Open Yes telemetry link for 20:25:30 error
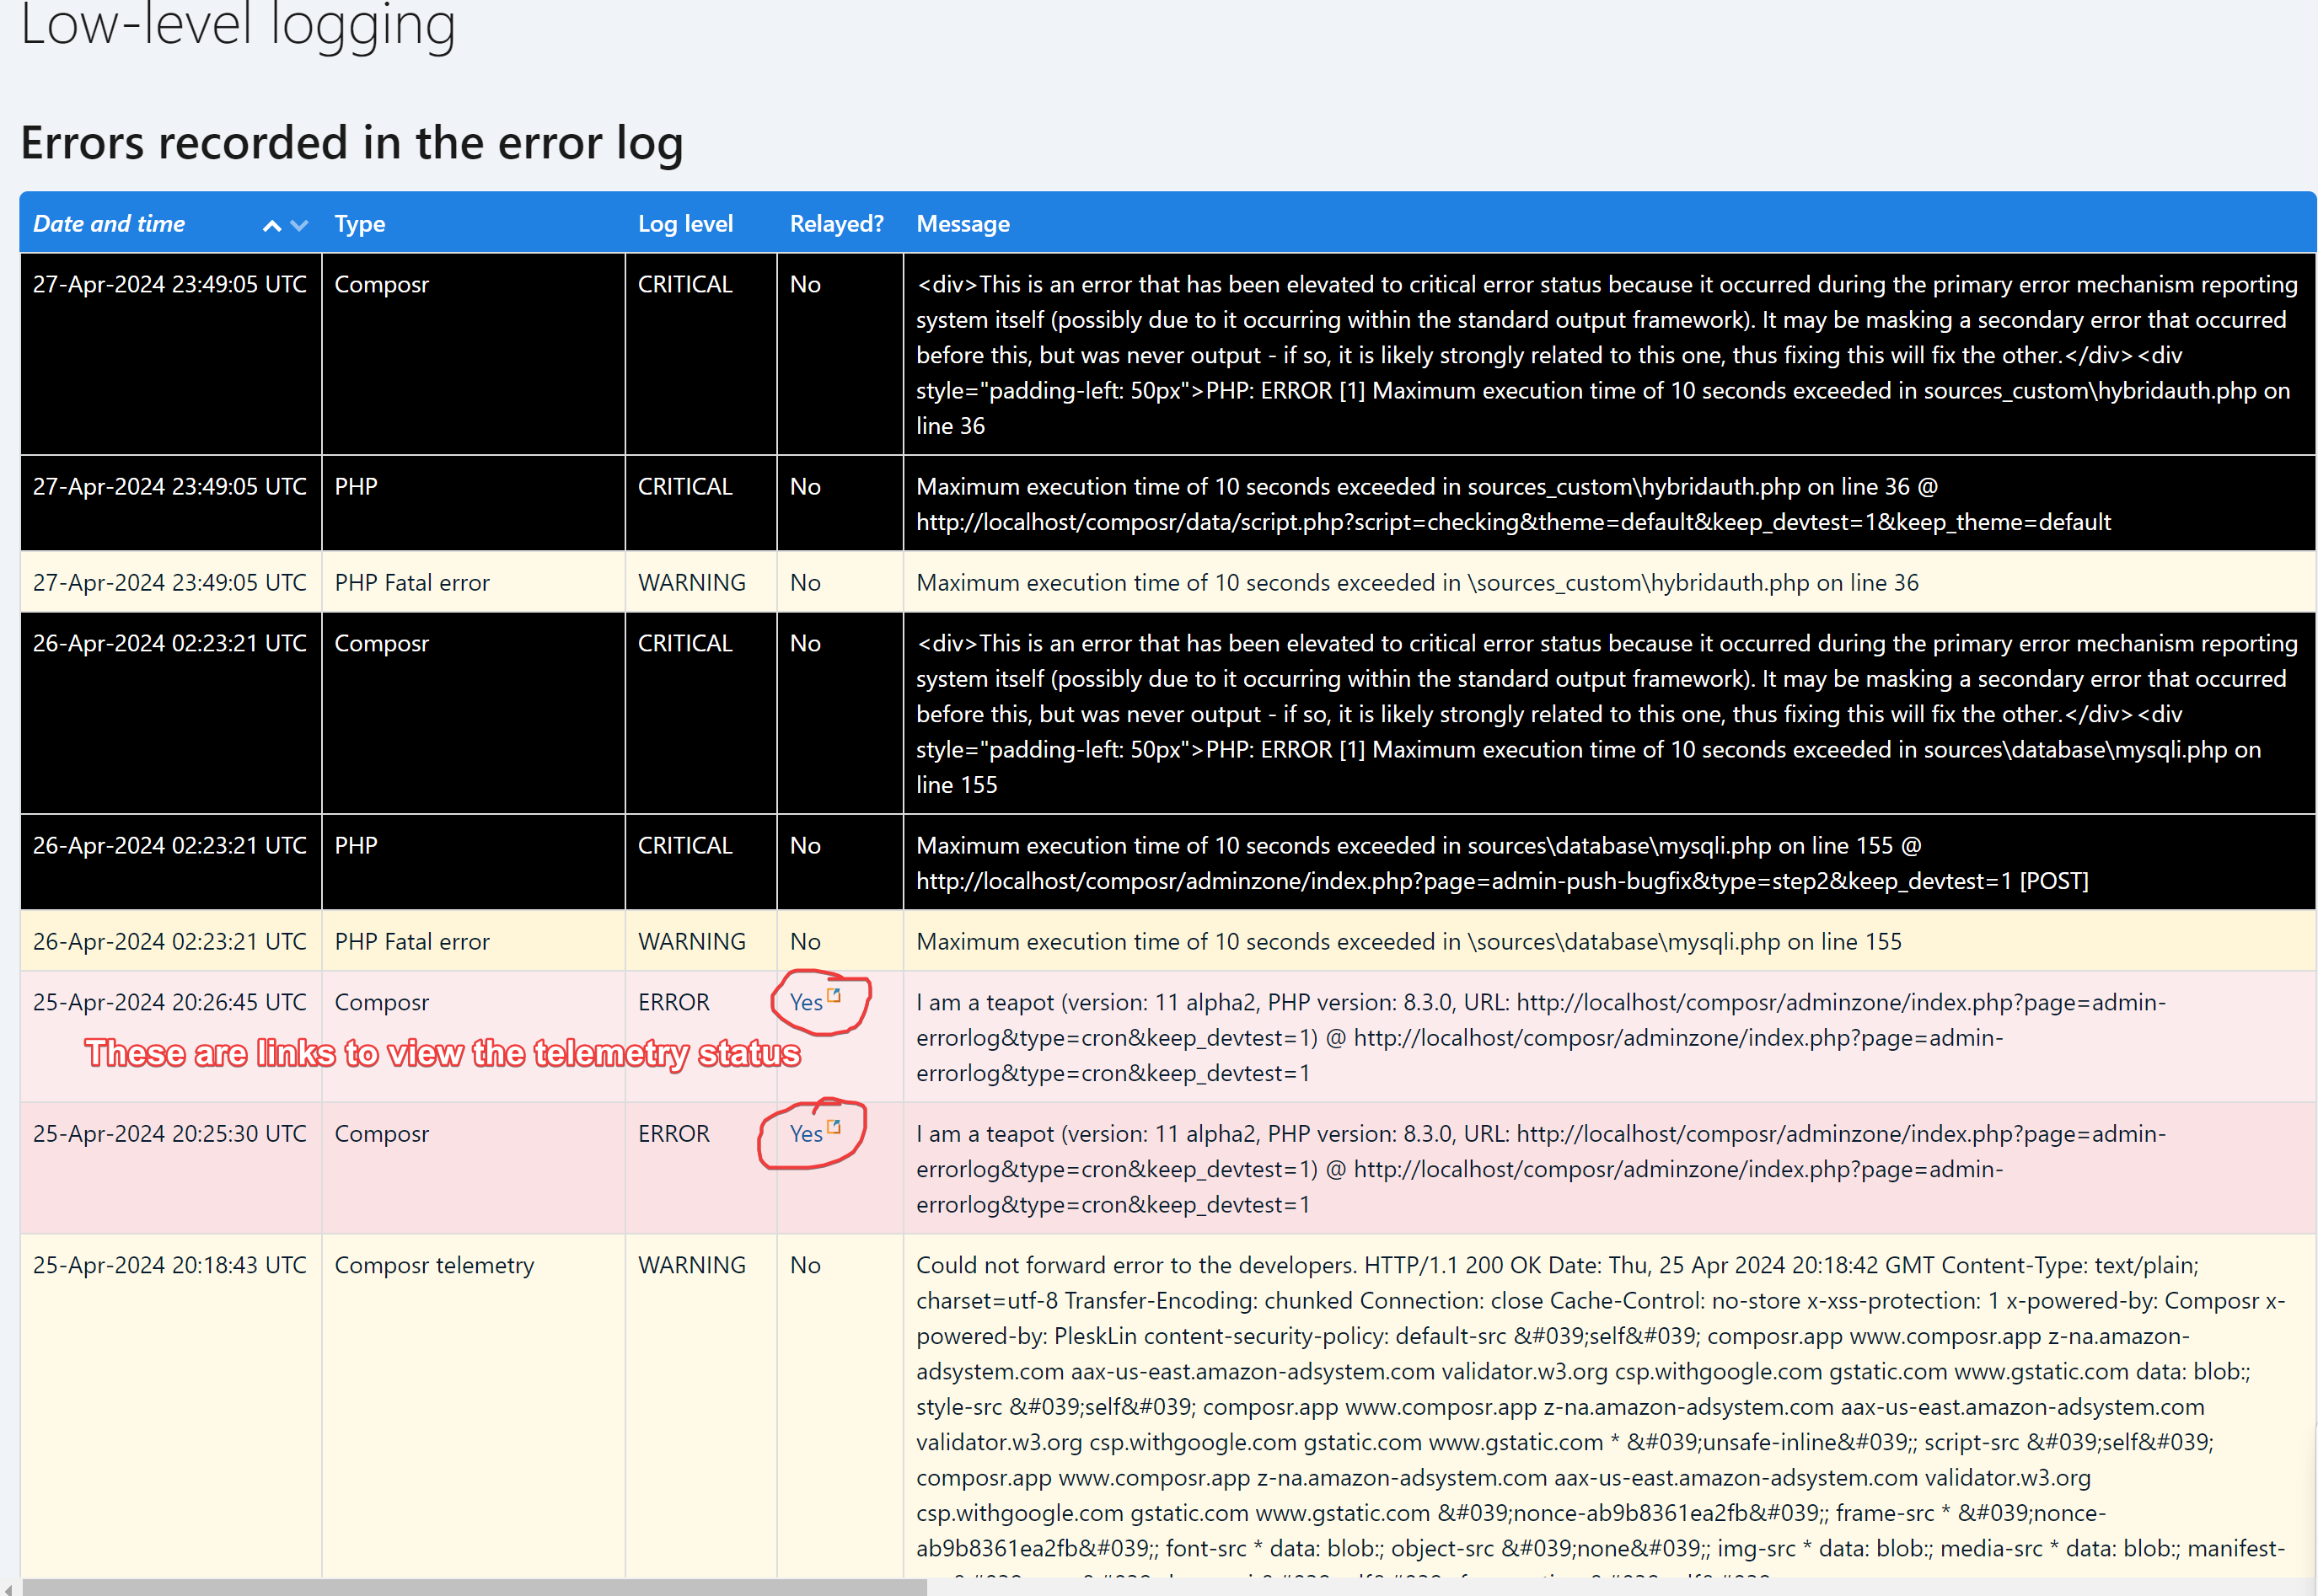2318x1596 pixels. pyautogui.click(x=806, y=1134)
